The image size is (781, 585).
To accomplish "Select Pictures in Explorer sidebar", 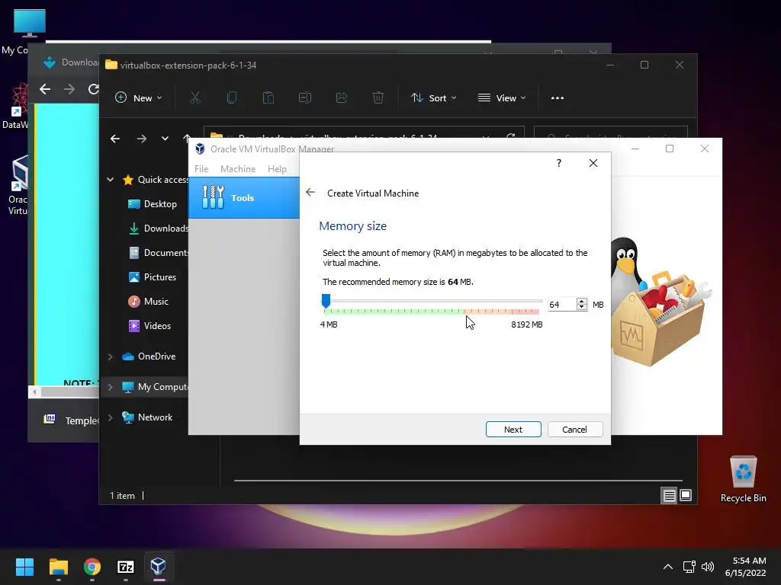I will point(152,277).
